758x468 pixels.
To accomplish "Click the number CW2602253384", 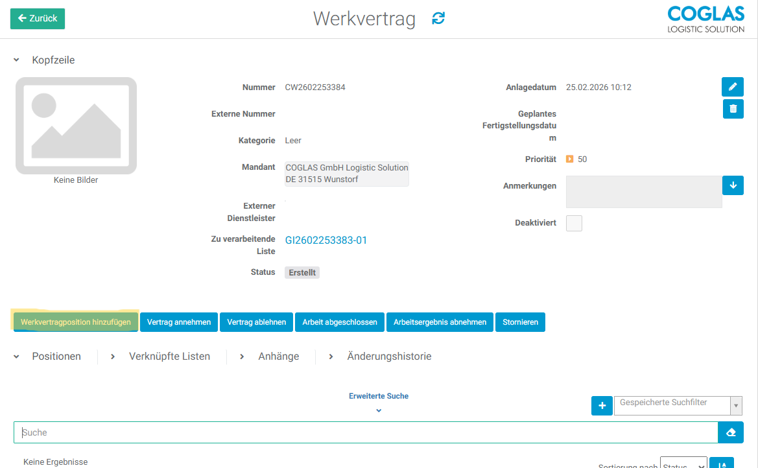I will point(315,88).
